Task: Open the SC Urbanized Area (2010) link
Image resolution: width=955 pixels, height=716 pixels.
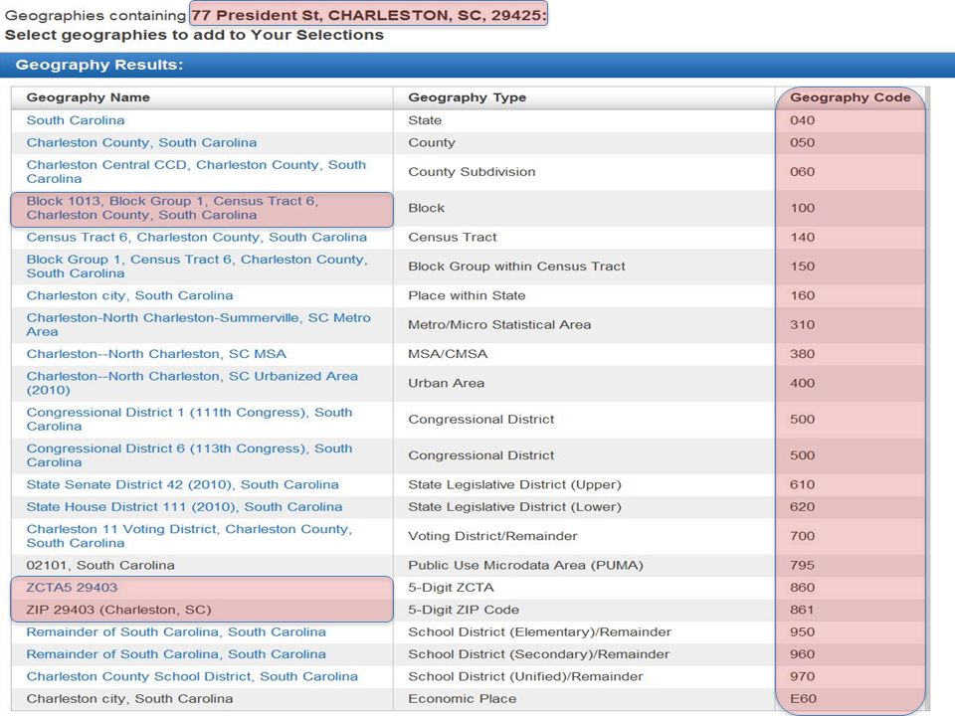Action: pyautogui.click(x=192, y=383)
